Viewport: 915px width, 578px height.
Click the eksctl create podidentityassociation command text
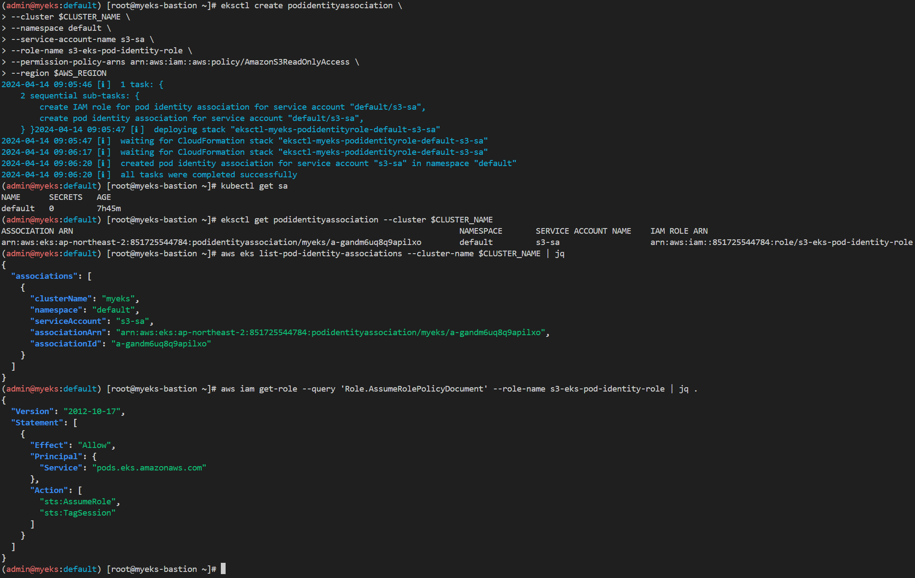coord(312,6)
